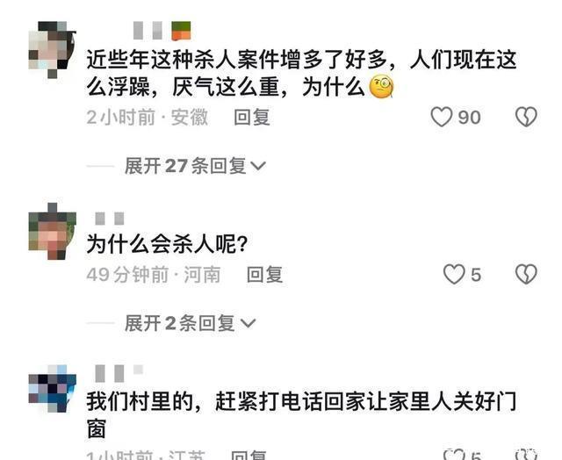Expand the 27 replies thread
Screen dimensions: 562x460
coord(195,166)
